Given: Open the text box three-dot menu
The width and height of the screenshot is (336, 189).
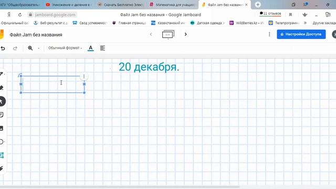Looking at the screenshot, I should pos(84,76).
